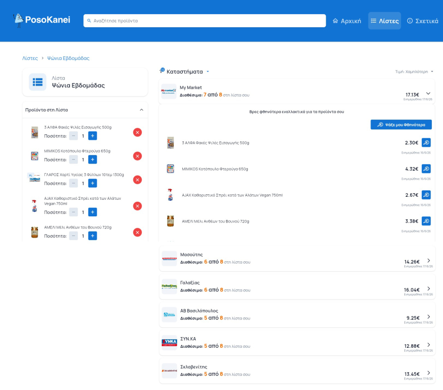Click the Σκλαβενίτης store logo
This screenshot has height=390, width=443.
(169, 370)
